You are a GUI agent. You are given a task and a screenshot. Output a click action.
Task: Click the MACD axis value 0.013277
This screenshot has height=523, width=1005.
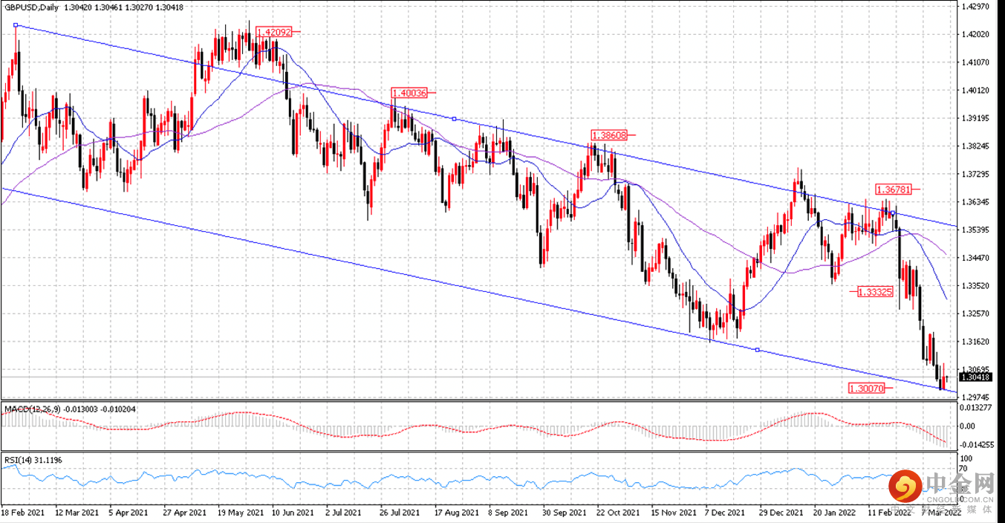click(x=976, y=407)
